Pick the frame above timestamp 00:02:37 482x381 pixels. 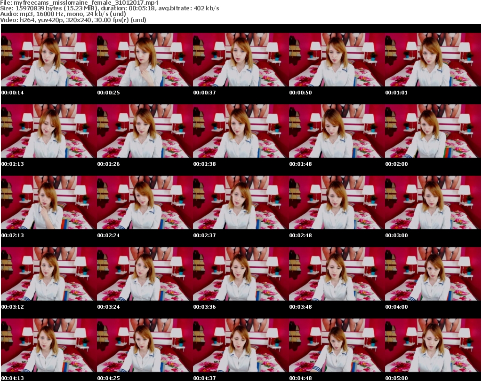[x=241, y=202]
